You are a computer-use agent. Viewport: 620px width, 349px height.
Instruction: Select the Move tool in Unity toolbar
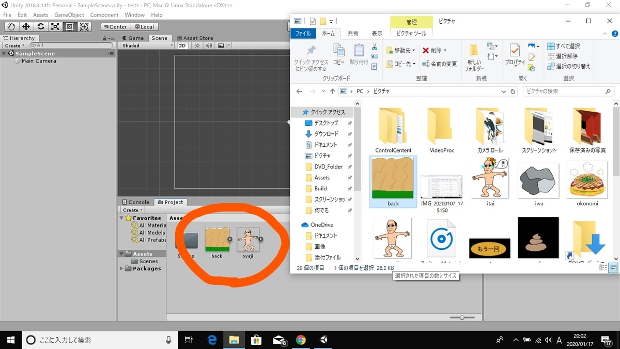[26, 27]
